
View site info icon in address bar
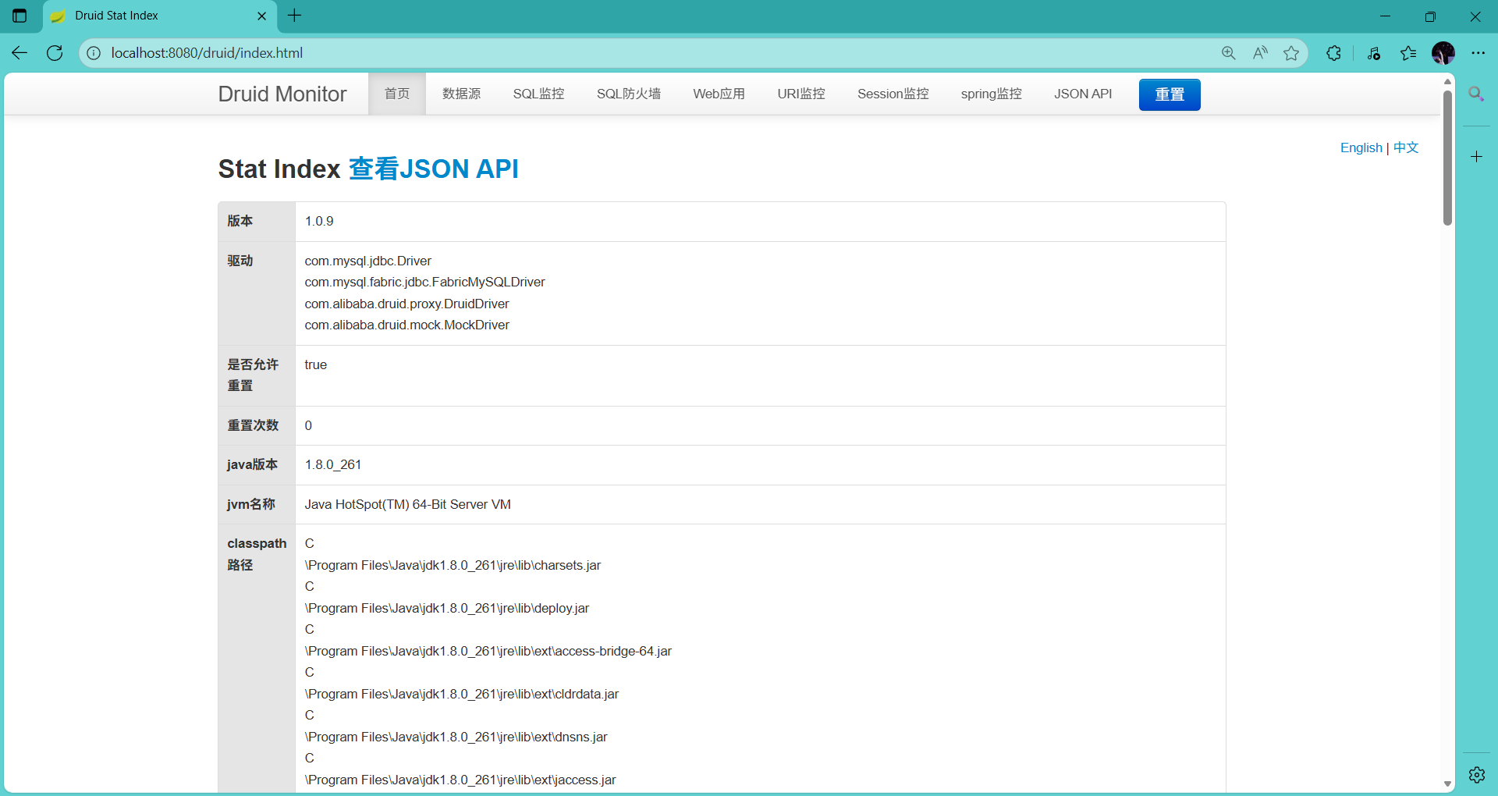pyautogui.click(x=94, y=53)
